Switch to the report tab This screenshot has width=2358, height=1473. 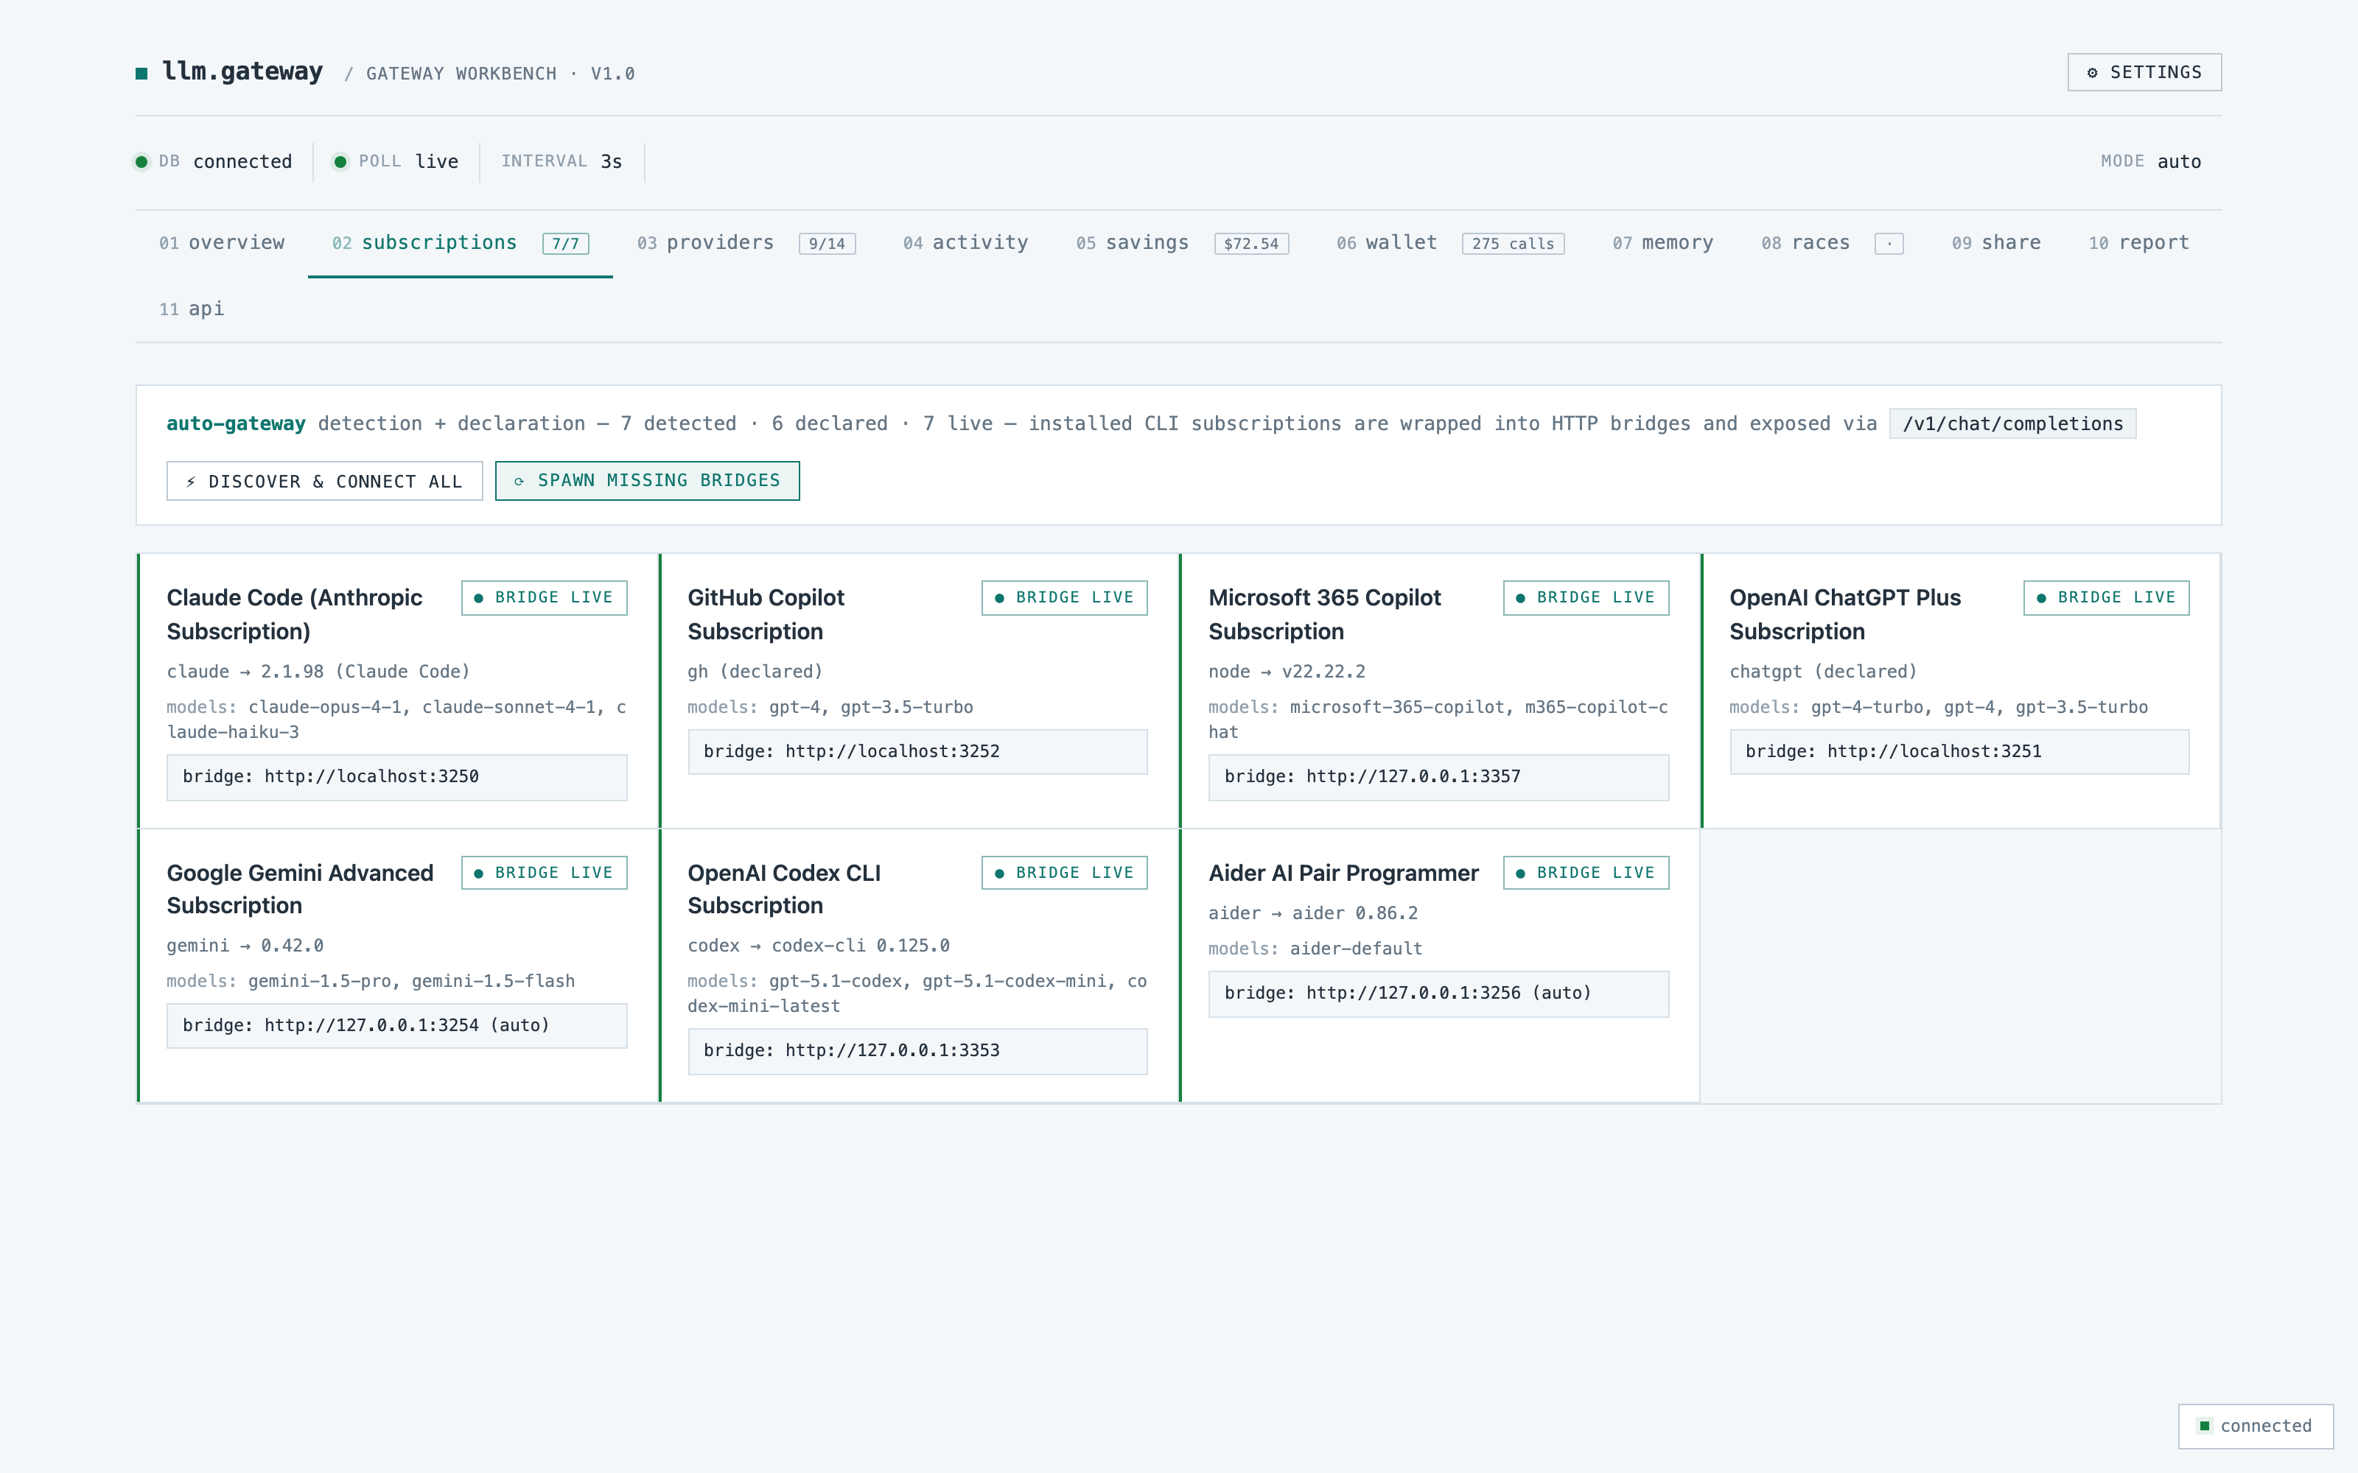[x=2138, y=242]
